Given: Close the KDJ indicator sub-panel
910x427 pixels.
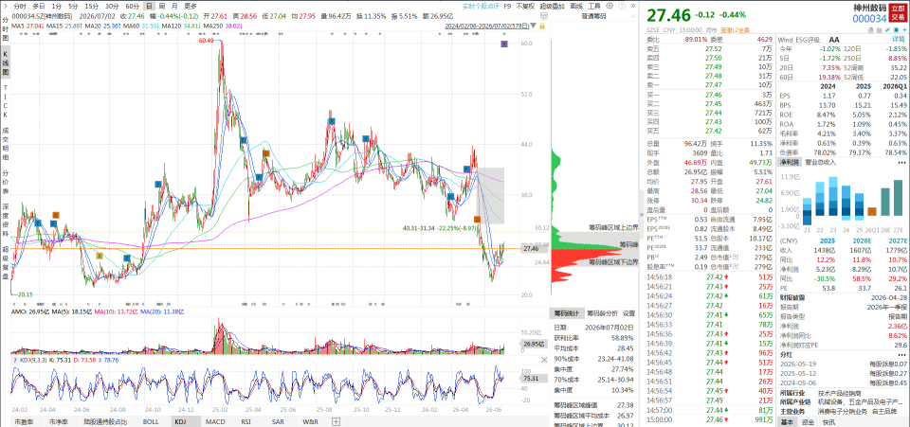Looking at the screenshot, I should (544, 360).
